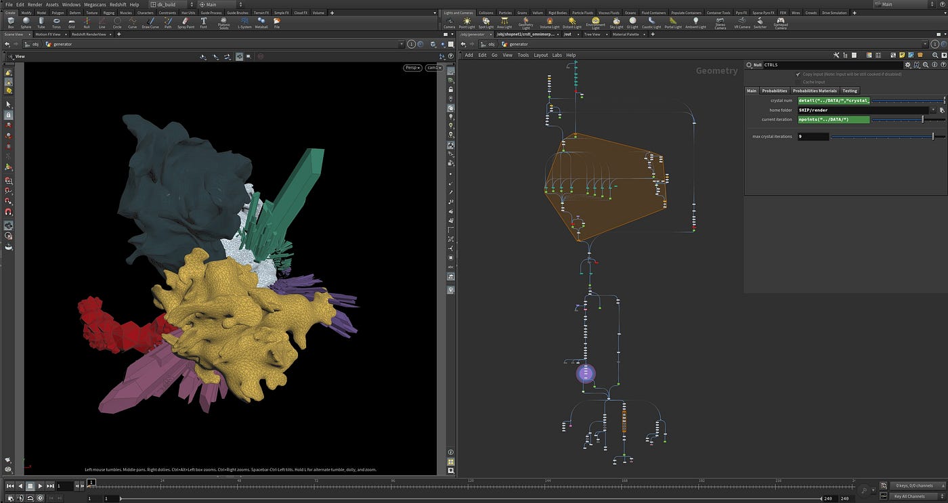
Task: Add an Area Light from the shelf
Action: [x=504, y=23]
